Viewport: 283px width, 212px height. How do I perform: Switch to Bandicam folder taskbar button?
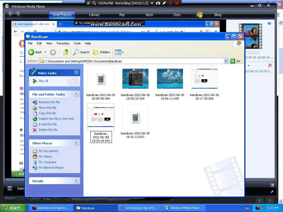coord(95,208)
